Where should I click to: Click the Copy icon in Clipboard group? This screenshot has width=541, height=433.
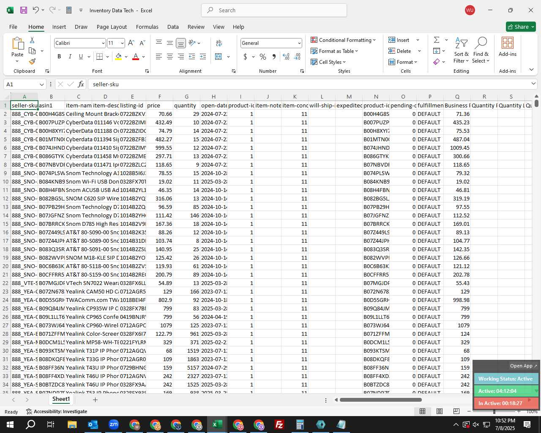click(32, 51)
